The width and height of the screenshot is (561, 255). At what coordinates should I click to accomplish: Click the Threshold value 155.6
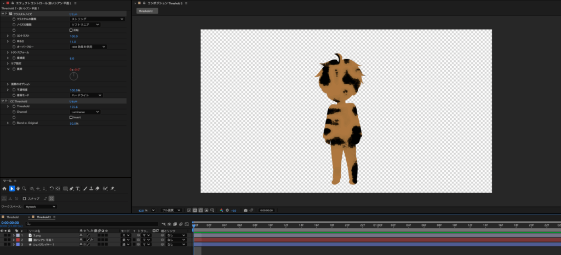(x=74, y=107)
